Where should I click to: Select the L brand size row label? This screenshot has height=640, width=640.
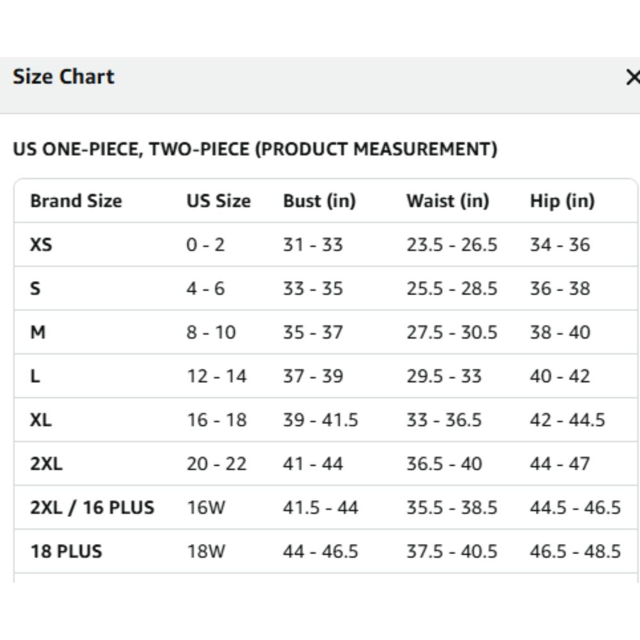[35, 376]
